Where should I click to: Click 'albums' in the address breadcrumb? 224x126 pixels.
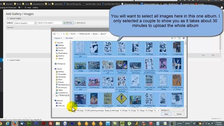95,34
